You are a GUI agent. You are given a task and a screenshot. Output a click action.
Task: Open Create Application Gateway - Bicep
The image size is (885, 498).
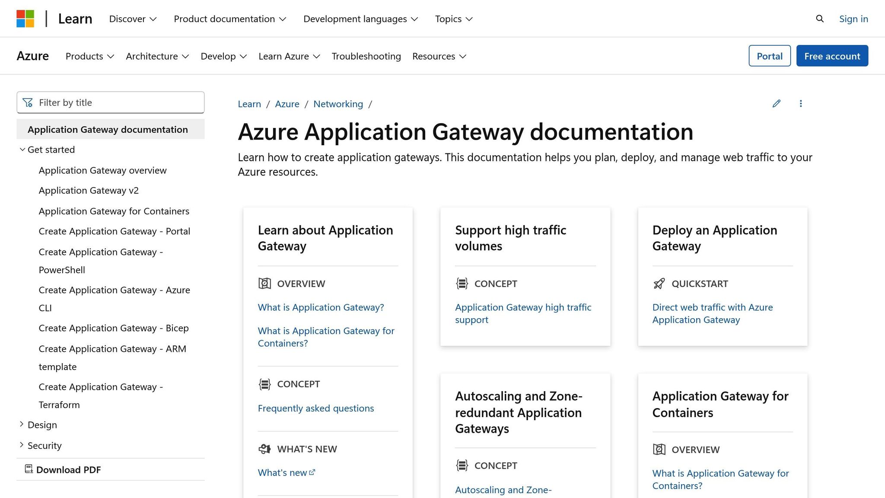click(x=114, y=328)
